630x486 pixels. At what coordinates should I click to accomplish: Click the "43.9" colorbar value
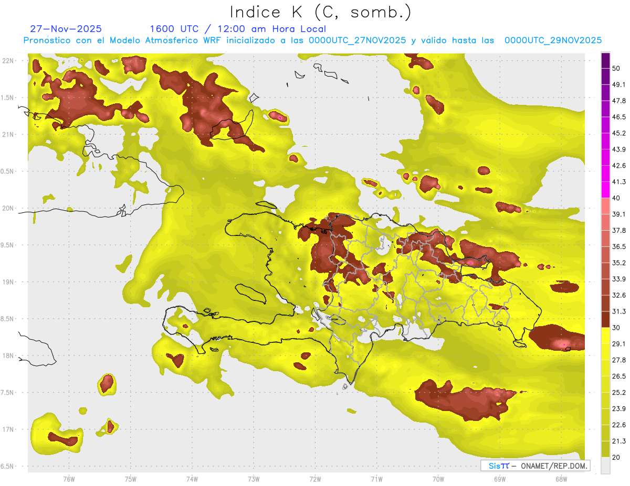[x=619, y=149]
